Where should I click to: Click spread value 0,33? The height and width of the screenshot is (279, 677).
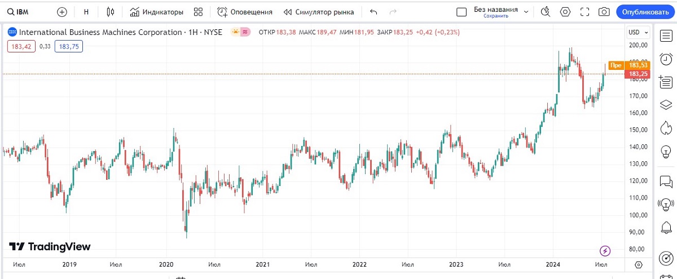pos(45,47)
